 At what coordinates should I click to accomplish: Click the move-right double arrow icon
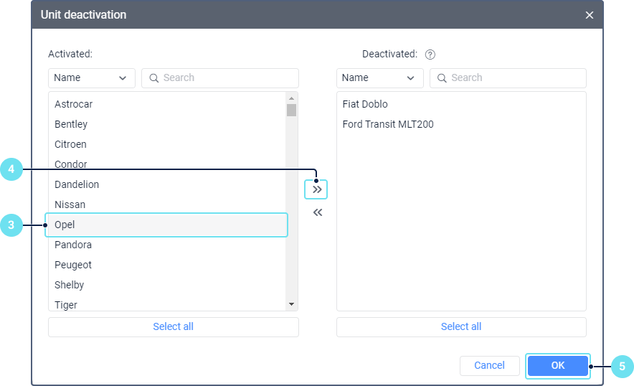pos(317,189)
